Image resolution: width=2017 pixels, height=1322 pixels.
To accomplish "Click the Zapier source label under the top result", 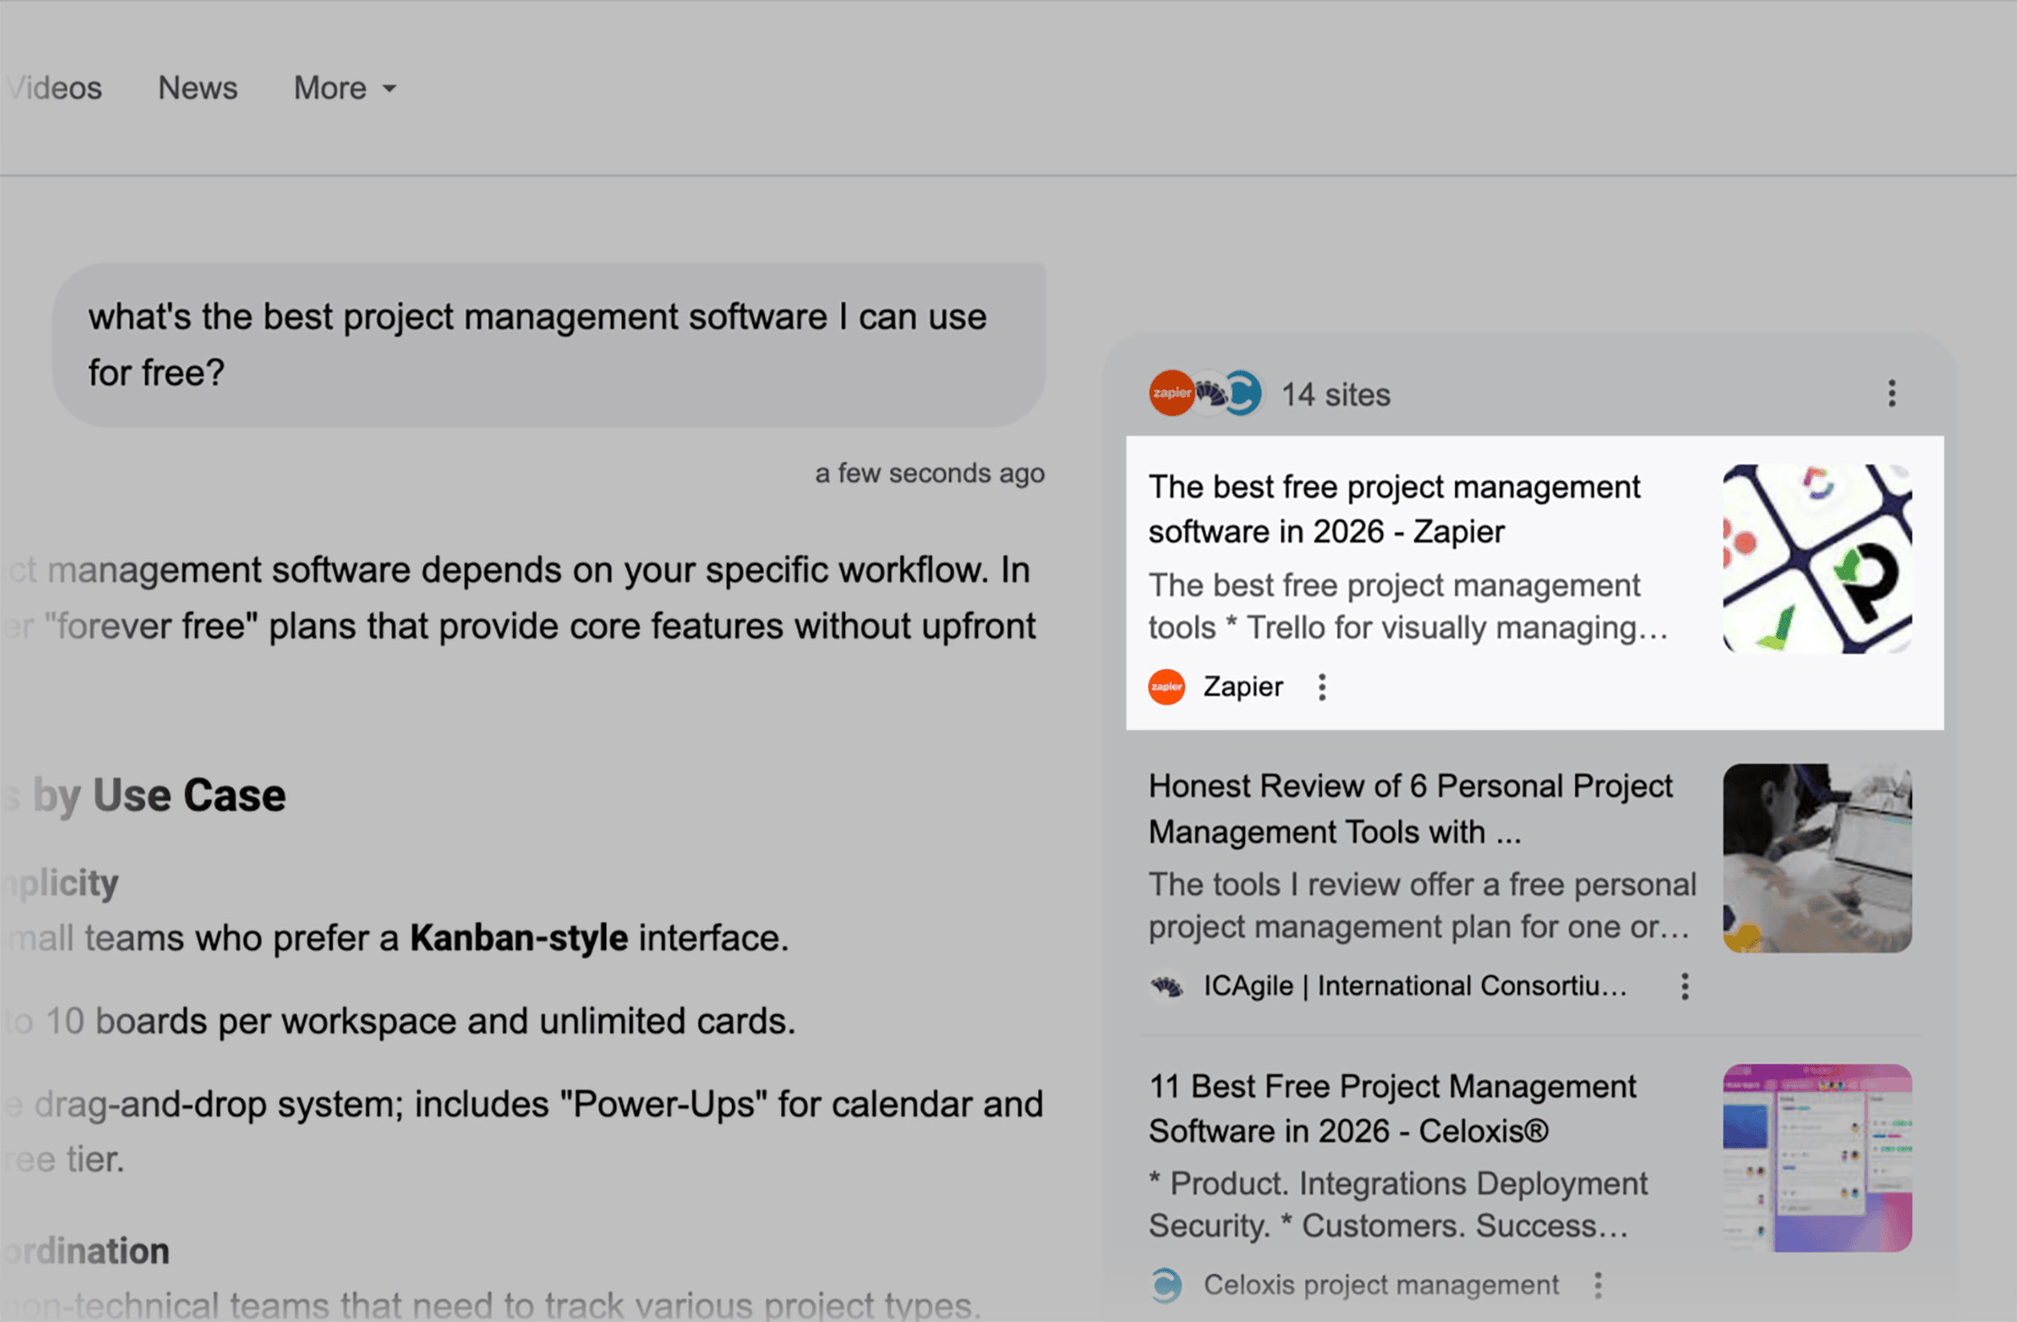I will (x=1242, y=687).
